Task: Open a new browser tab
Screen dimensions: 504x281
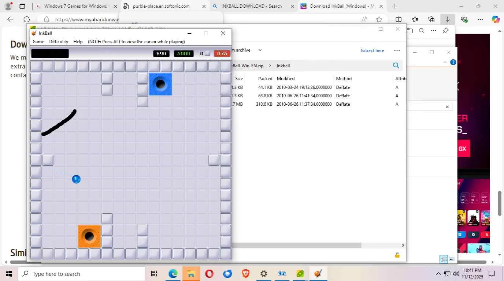Action: coord(395,6)
